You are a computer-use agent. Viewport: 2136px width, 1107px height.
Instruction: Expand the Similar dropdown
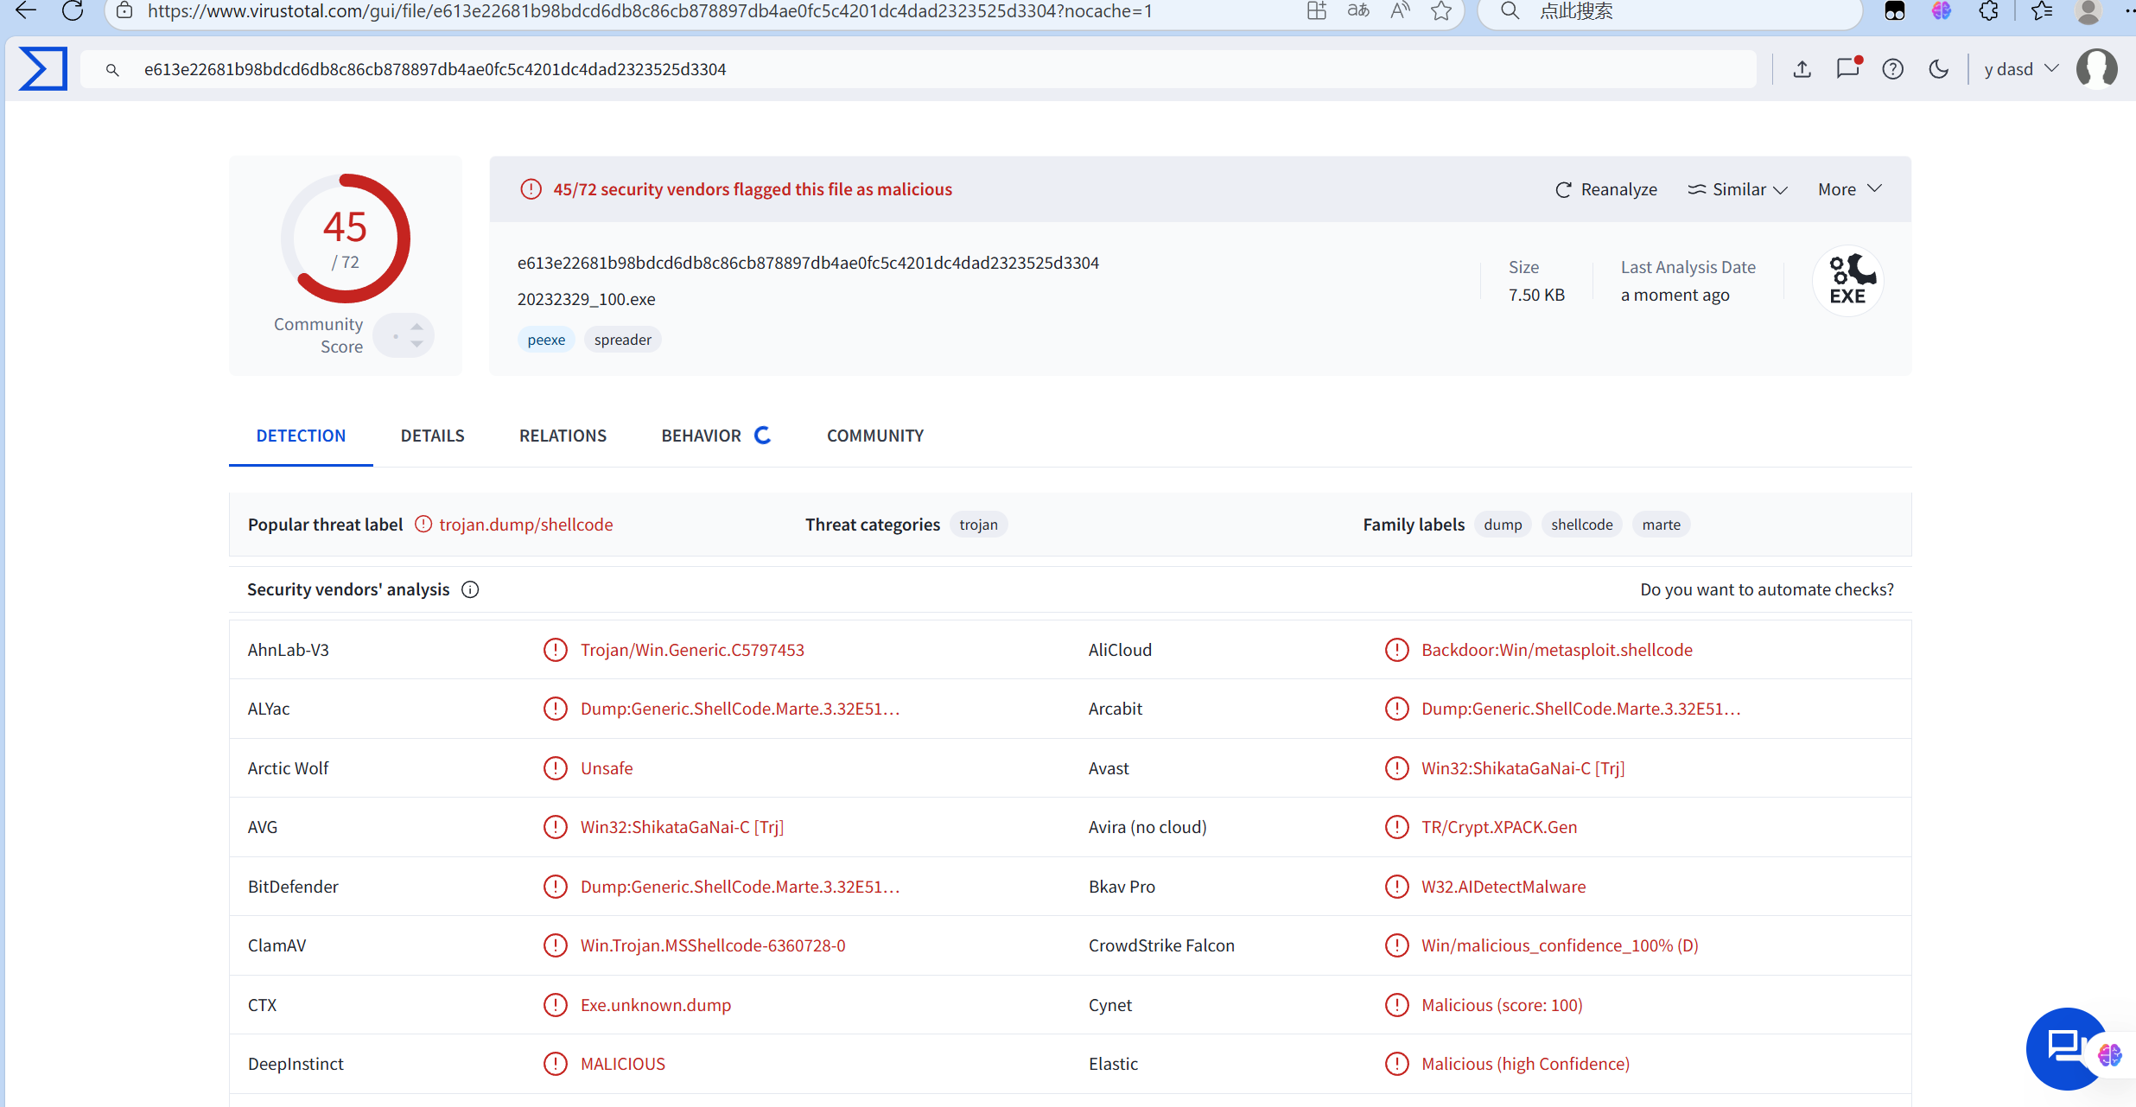[1738, 189]
